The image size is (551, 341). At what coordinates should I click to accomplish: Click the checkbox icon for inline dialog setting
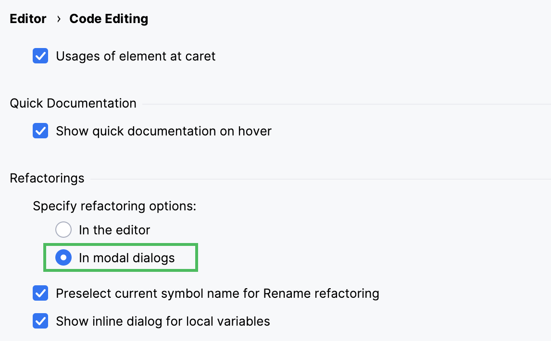point(40,321)
